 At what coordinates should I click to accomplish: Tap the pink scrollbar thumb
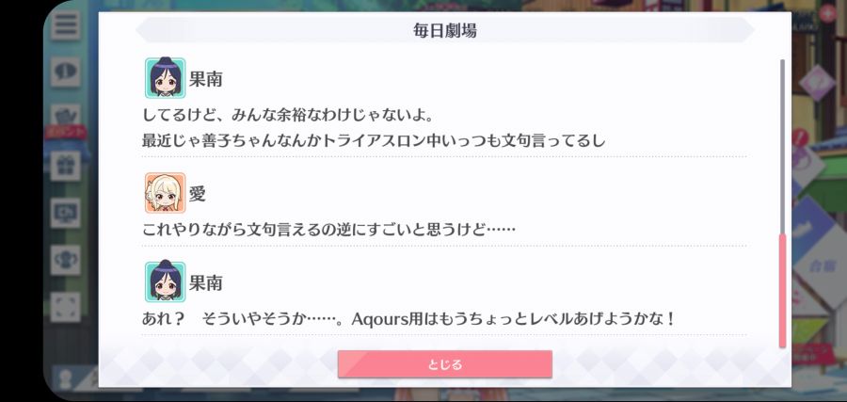[x=782, y=291]
